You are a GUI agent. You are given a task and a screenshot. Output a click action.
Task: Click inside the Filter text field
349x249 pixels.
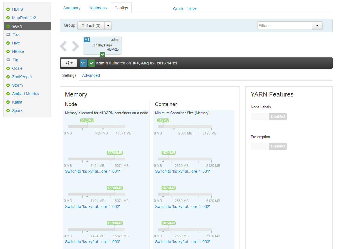click(284, 26)
